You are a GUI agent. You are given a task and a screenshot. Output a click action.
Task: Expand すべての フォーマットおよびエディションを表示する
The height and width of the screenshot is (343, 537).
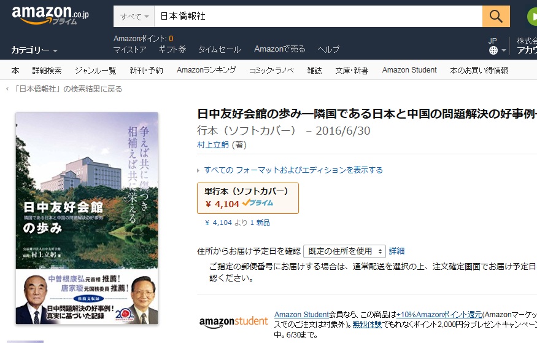tap(293, 170)
